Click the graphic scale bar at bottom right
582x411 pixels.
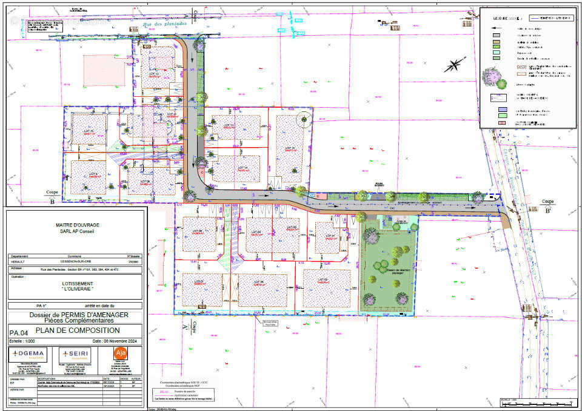[x=538, y=403]
